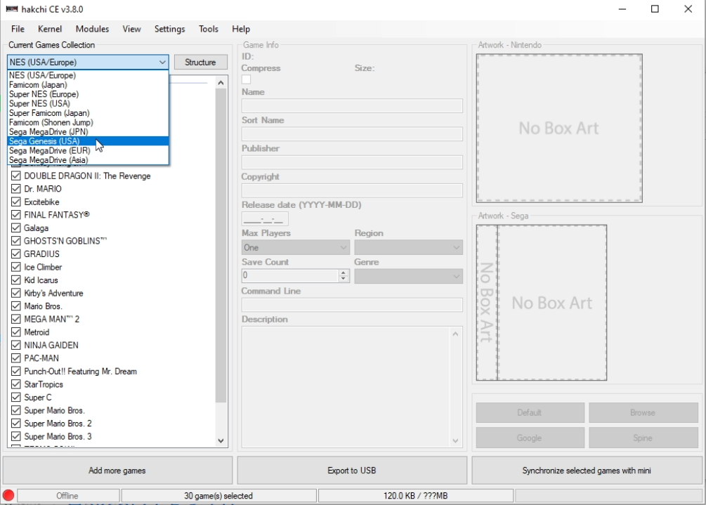This screenshot has width=706, height=505.
Task: Open the Settings menu
Action: point(169,29)
